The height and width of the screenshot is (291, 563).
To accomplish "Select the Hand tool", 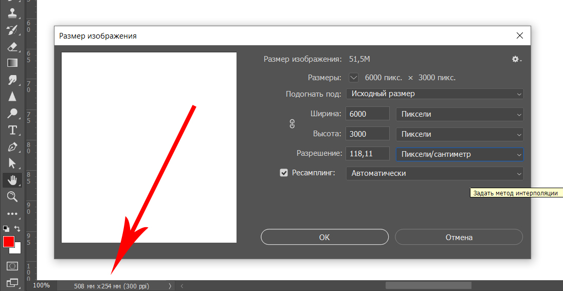I will 12,180.
